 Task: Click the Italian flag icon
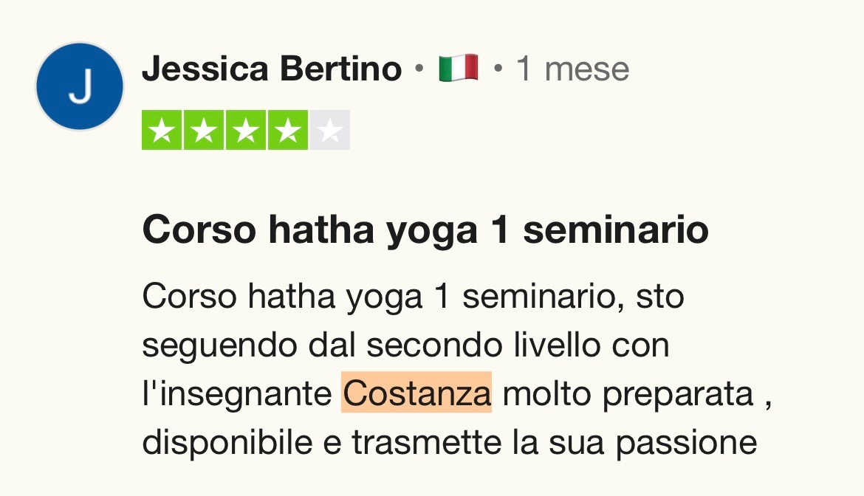[x=459, y=68]
